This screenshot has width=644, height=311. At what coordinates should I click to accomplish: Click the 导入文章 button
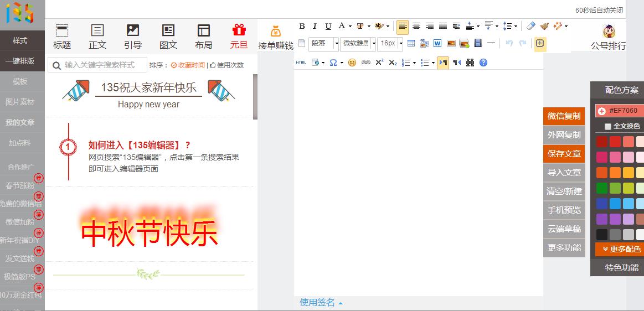point(564,173)
